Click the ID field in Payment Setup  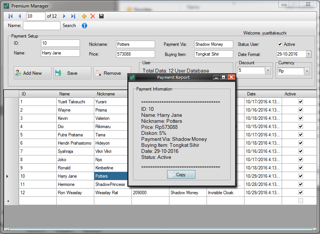[x=60, y=43]
